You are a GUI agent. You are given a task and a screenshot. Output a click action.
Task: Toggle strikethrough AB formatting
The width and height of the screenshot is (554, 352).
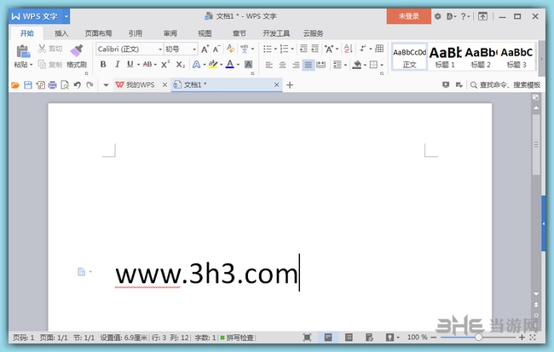[x=147, y=64]
